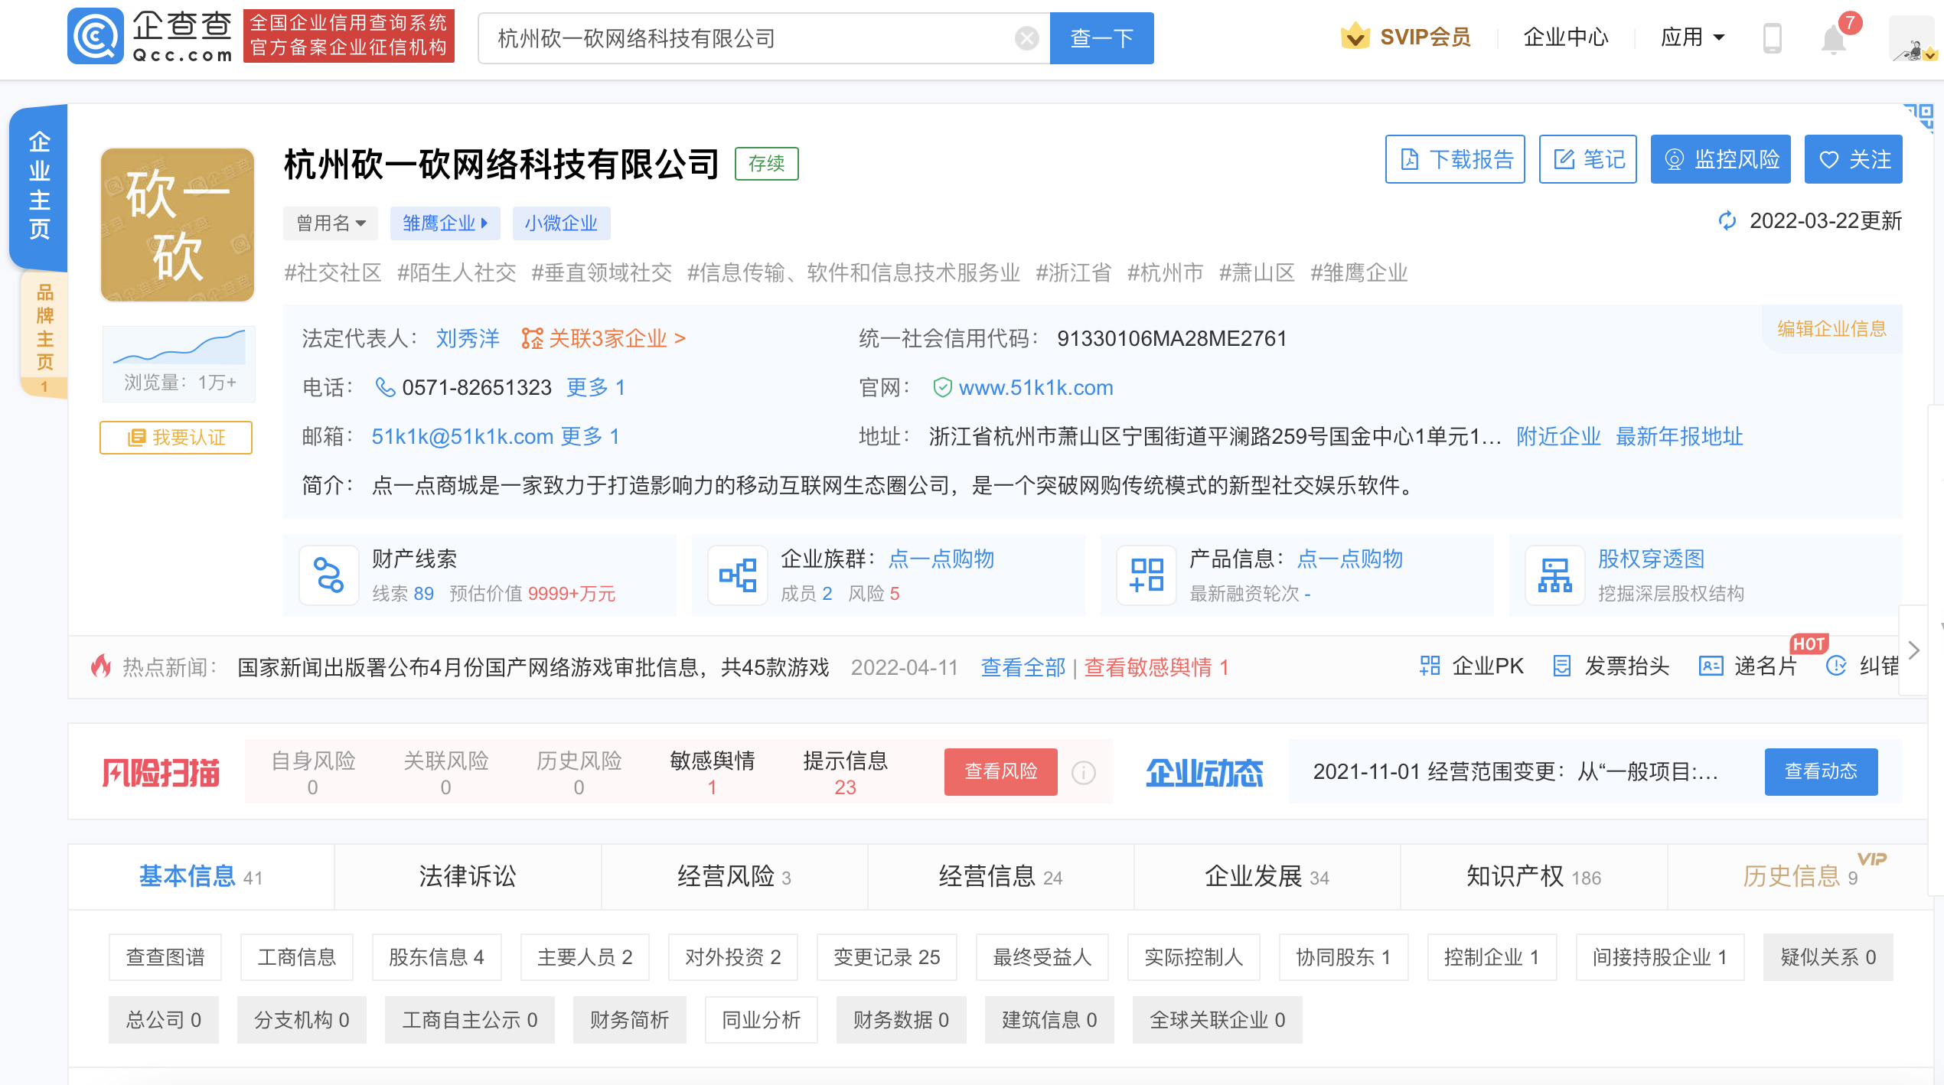
Task: Click the 附近企业 link
Action: point(1558,437)
